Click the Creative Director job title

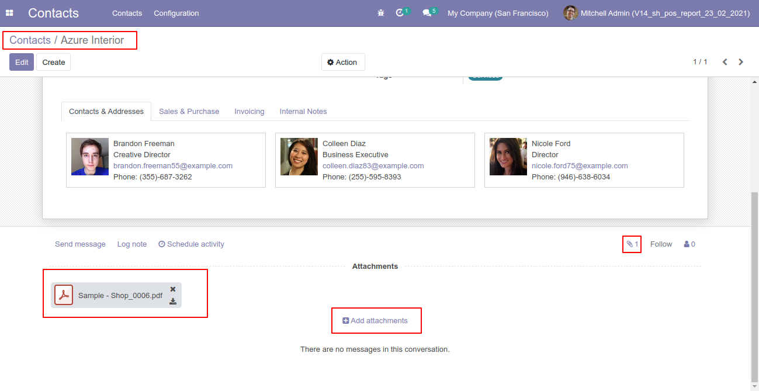click(142, 155)
